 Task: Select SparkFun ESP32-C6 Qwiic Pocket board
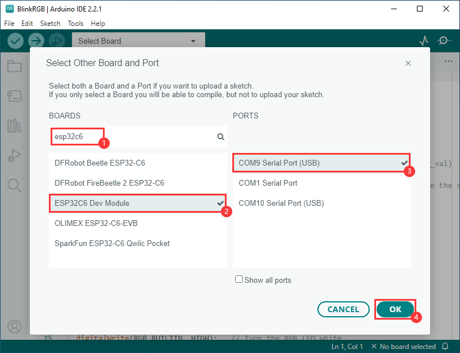[138, 243]
